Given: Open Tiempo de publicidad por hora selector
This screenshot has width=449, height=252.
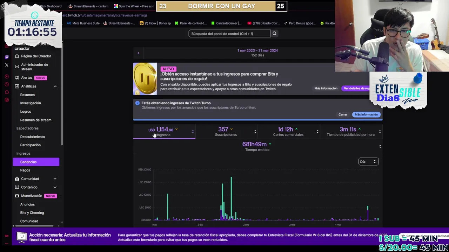Looking at the screenshot, I should point(380,132).
